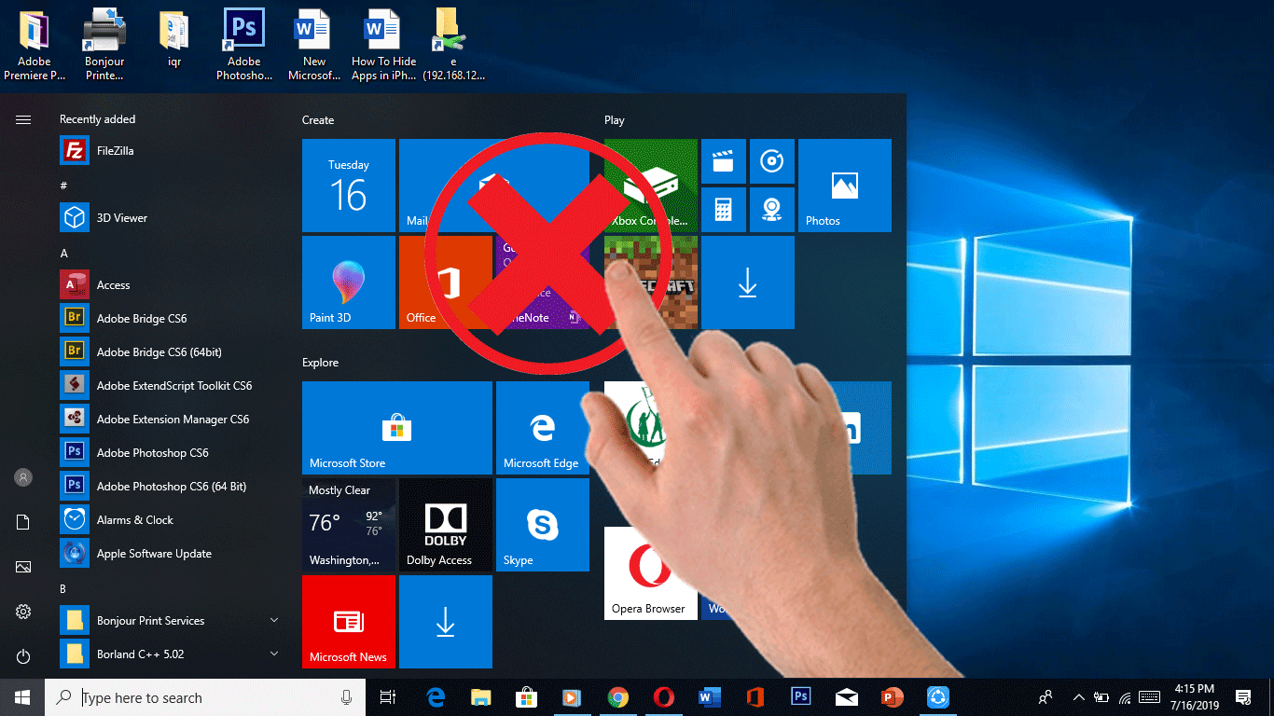Open the Power options button
This screenshot has width=1274, height=716.
click(x=23, y=657)
